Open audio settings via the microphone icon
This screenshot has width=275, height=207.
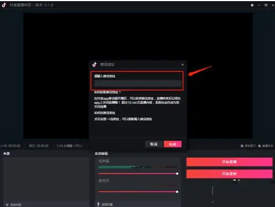99,204
